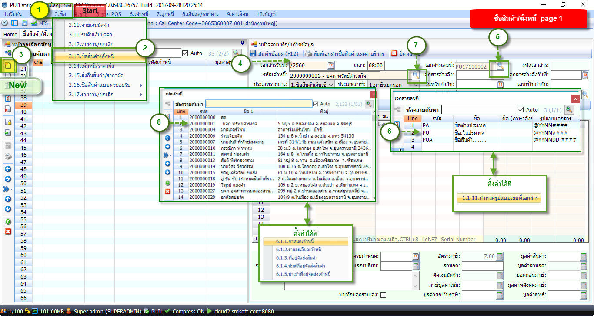
Task: Click the green help icon in left toolbar
Action: tap(8, 222)
